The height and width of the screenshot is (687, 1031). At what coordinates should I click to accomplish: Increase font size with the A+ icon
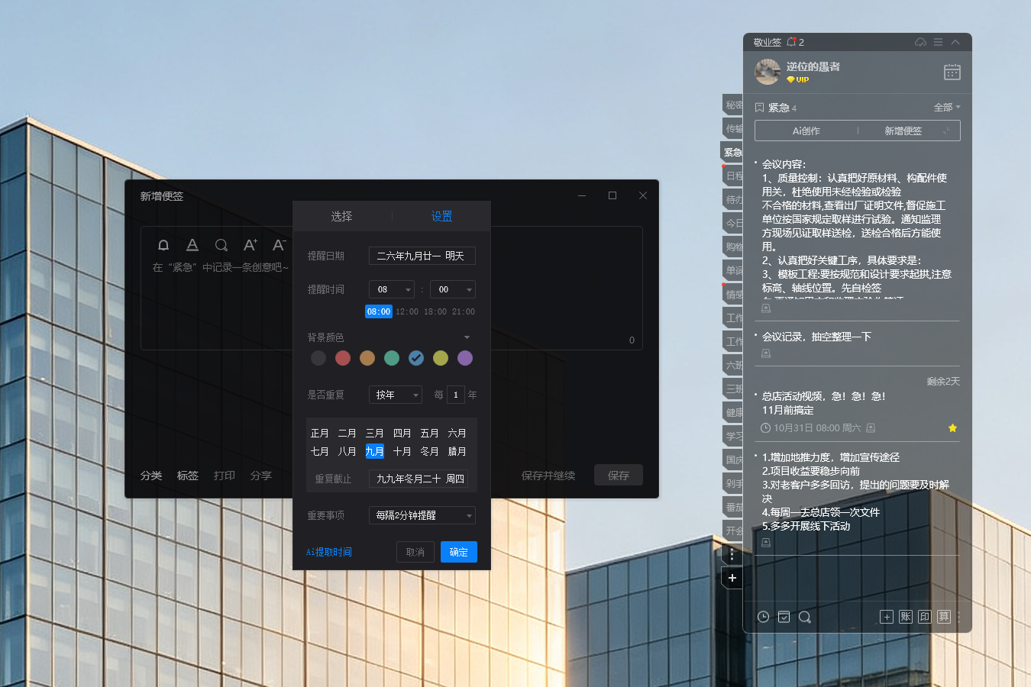click(250, 245)
